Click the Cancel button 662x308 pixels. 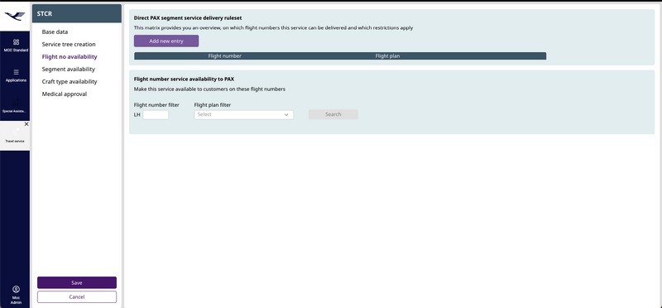pos(77,297)
